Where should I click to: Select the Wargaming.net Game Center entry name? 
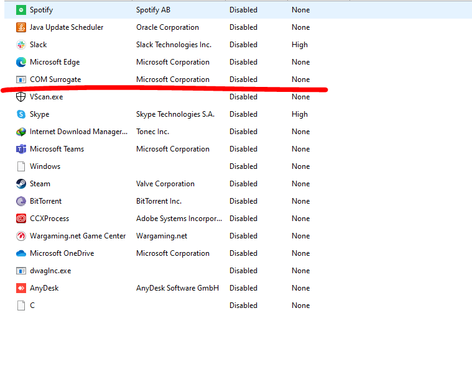(78, 237)
